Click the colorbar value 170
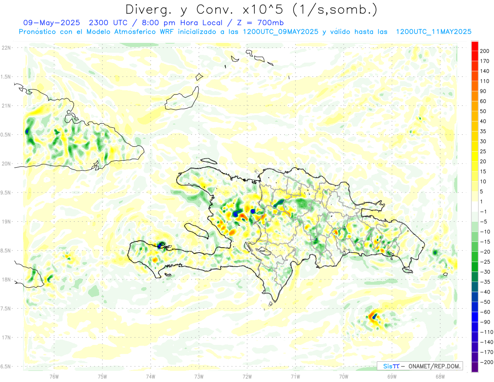 [x=485, y=61]
